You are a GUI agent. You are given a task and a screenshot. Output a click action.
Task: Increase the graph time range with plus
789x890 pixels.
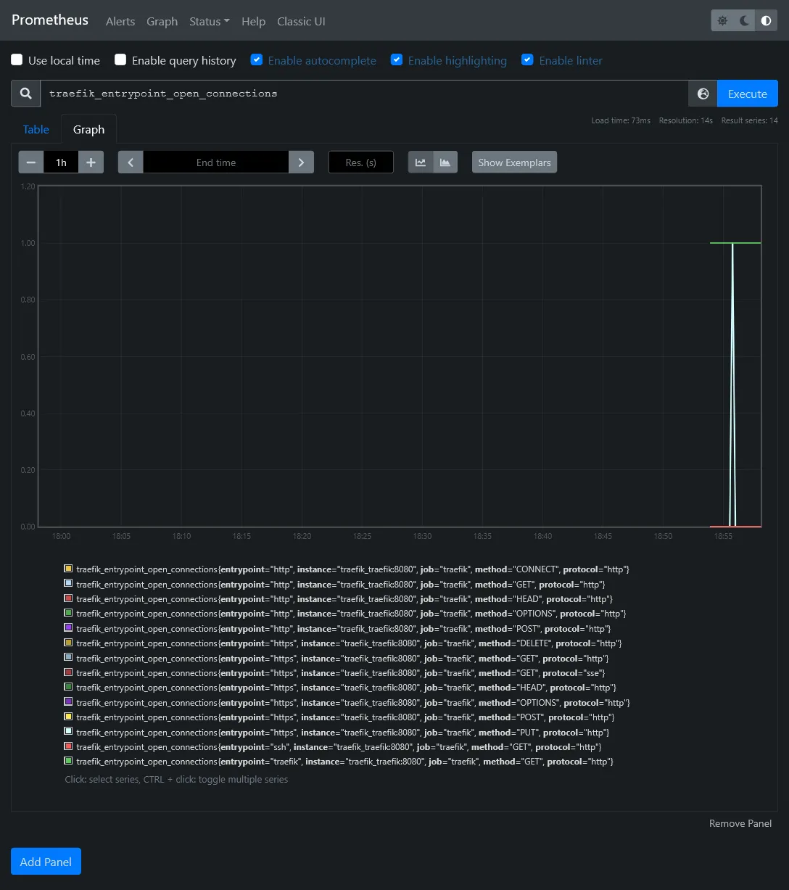91,162
